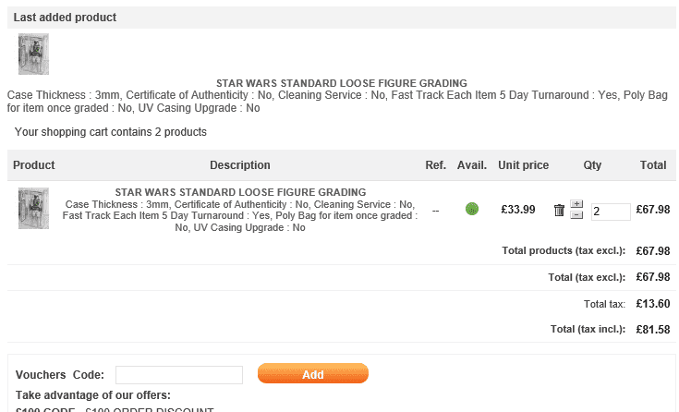679x412 pixels.
Task: Click the Total column header
Action: (653, 165)
